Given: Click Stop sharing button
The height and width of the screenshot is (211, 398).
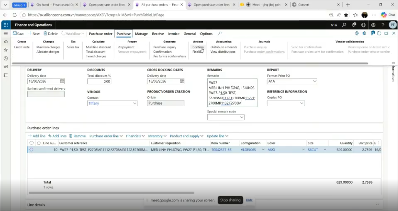Looking at the screenshot, I should pyautogui.click(x=230, y=200).
